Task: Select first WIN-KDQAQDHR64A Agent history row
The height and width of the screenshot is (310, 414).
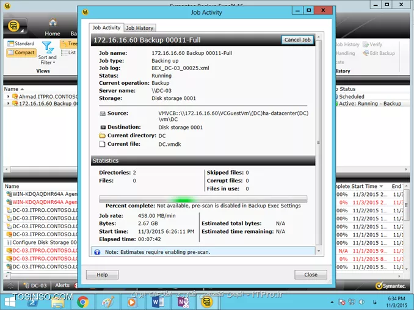Action: tap(41, 194)
